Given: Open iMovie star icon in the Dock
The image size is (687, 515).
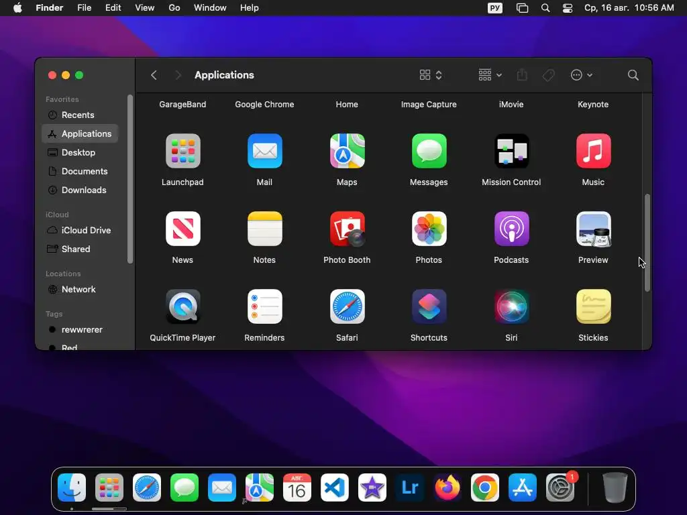Looking at the screenshot, I should (372, 488).
